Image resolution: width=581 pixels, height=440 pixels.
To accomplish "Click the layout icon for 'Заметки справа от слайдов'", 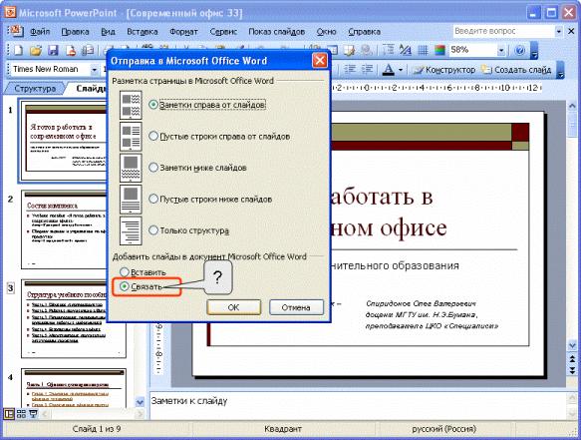I will coord(131,105).
